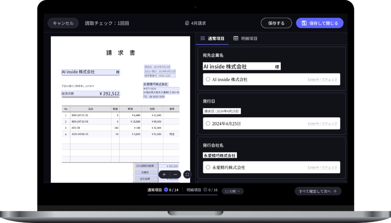Click 請求日 image snippet preview
391x223 pixels.
tap(222, 111)
